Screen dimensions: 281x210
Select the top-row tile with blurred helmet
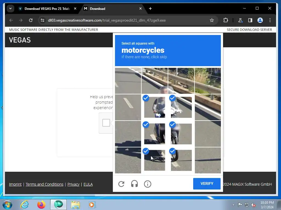(x=155, y=81)
